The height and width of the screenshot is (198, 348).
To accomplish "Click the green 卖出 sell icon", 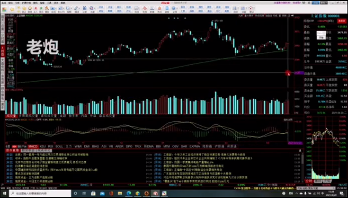I will pyautogui.click(x=41, y=9).
